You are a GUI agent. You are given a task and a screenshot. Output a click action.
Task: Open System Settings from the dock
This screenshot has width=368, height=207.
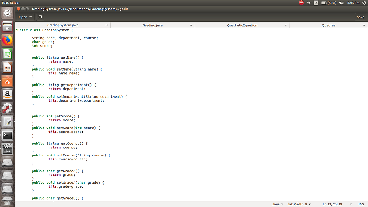7,107
